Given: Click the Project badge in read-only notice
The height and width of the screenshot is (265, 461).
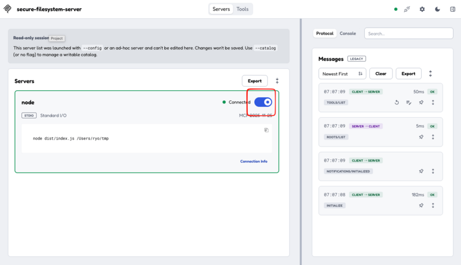Looking at the screenshot, I should 56,39.
